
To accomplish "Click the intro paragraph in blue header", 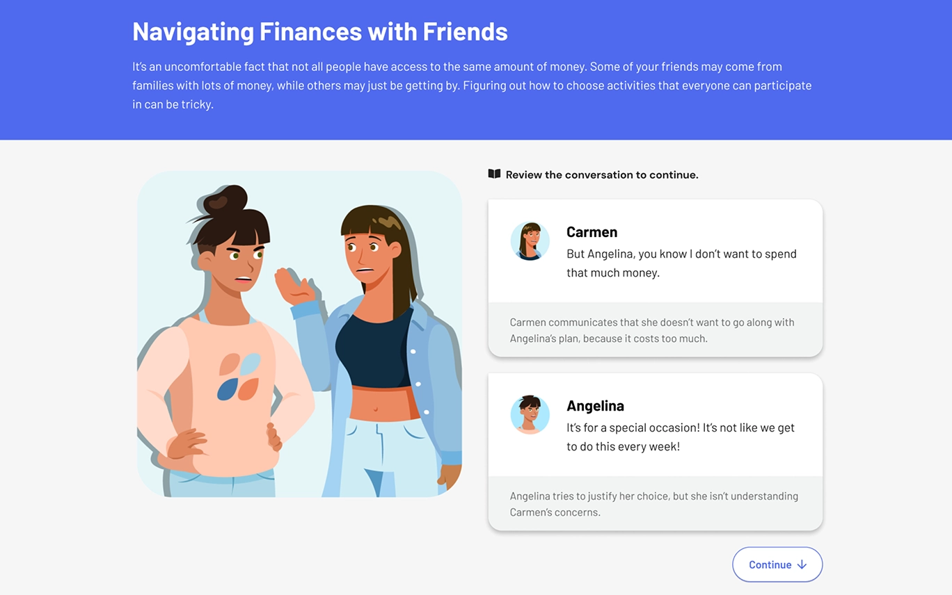I will point(472,85).
